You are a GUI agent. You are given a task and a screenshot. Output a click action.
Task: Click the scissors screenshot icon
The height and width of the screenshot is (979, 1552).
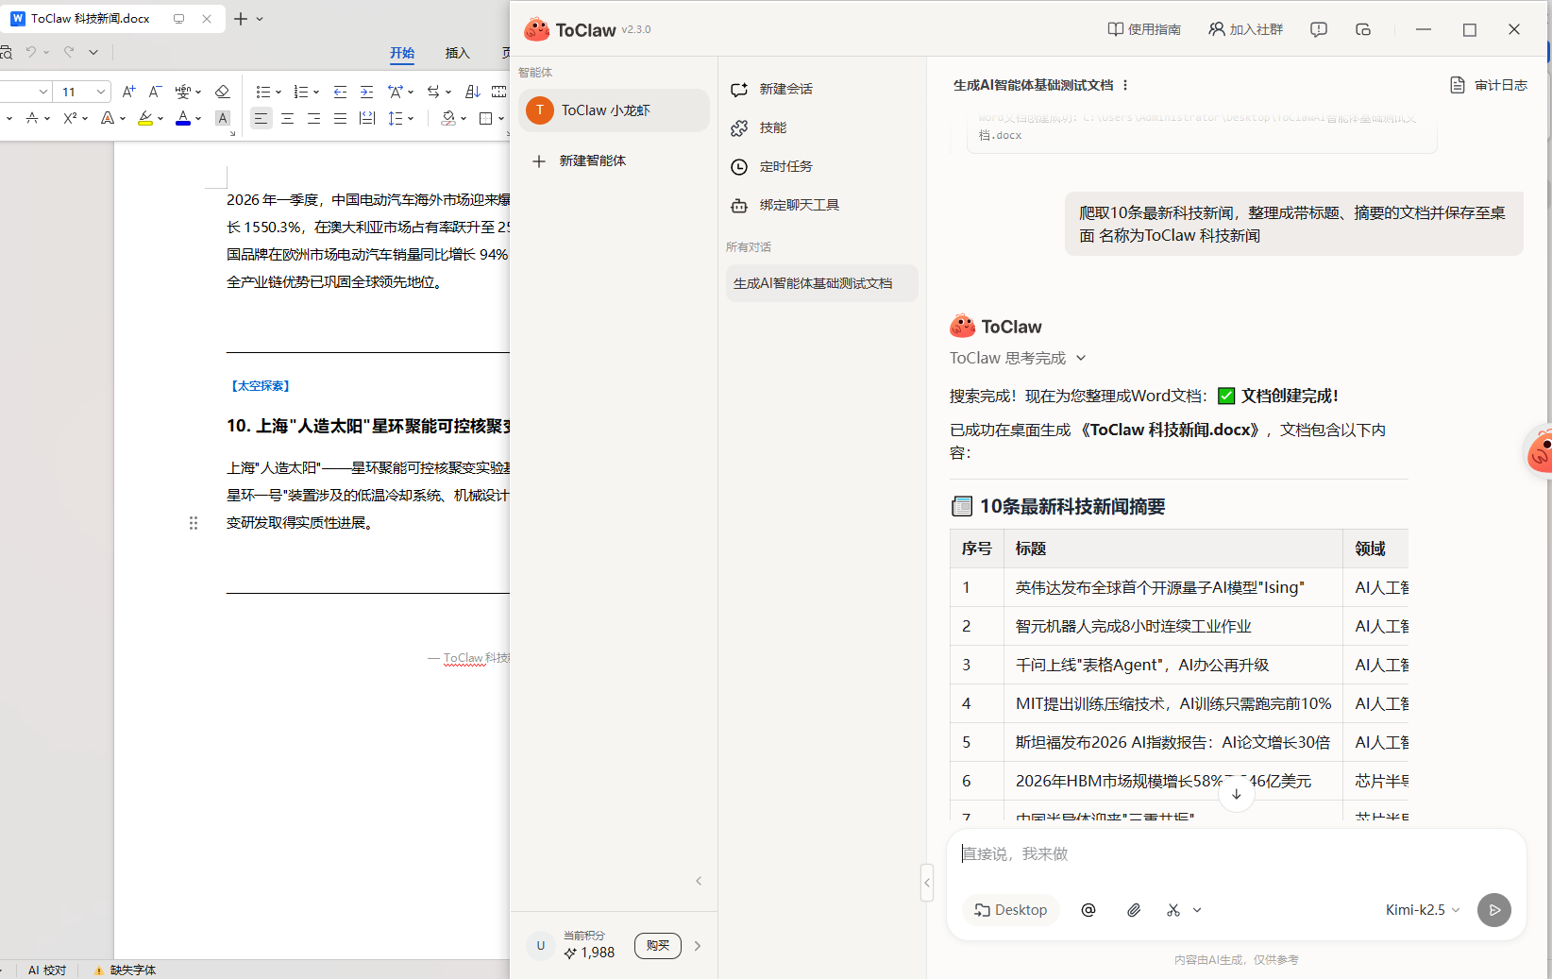pos(1173,910)
